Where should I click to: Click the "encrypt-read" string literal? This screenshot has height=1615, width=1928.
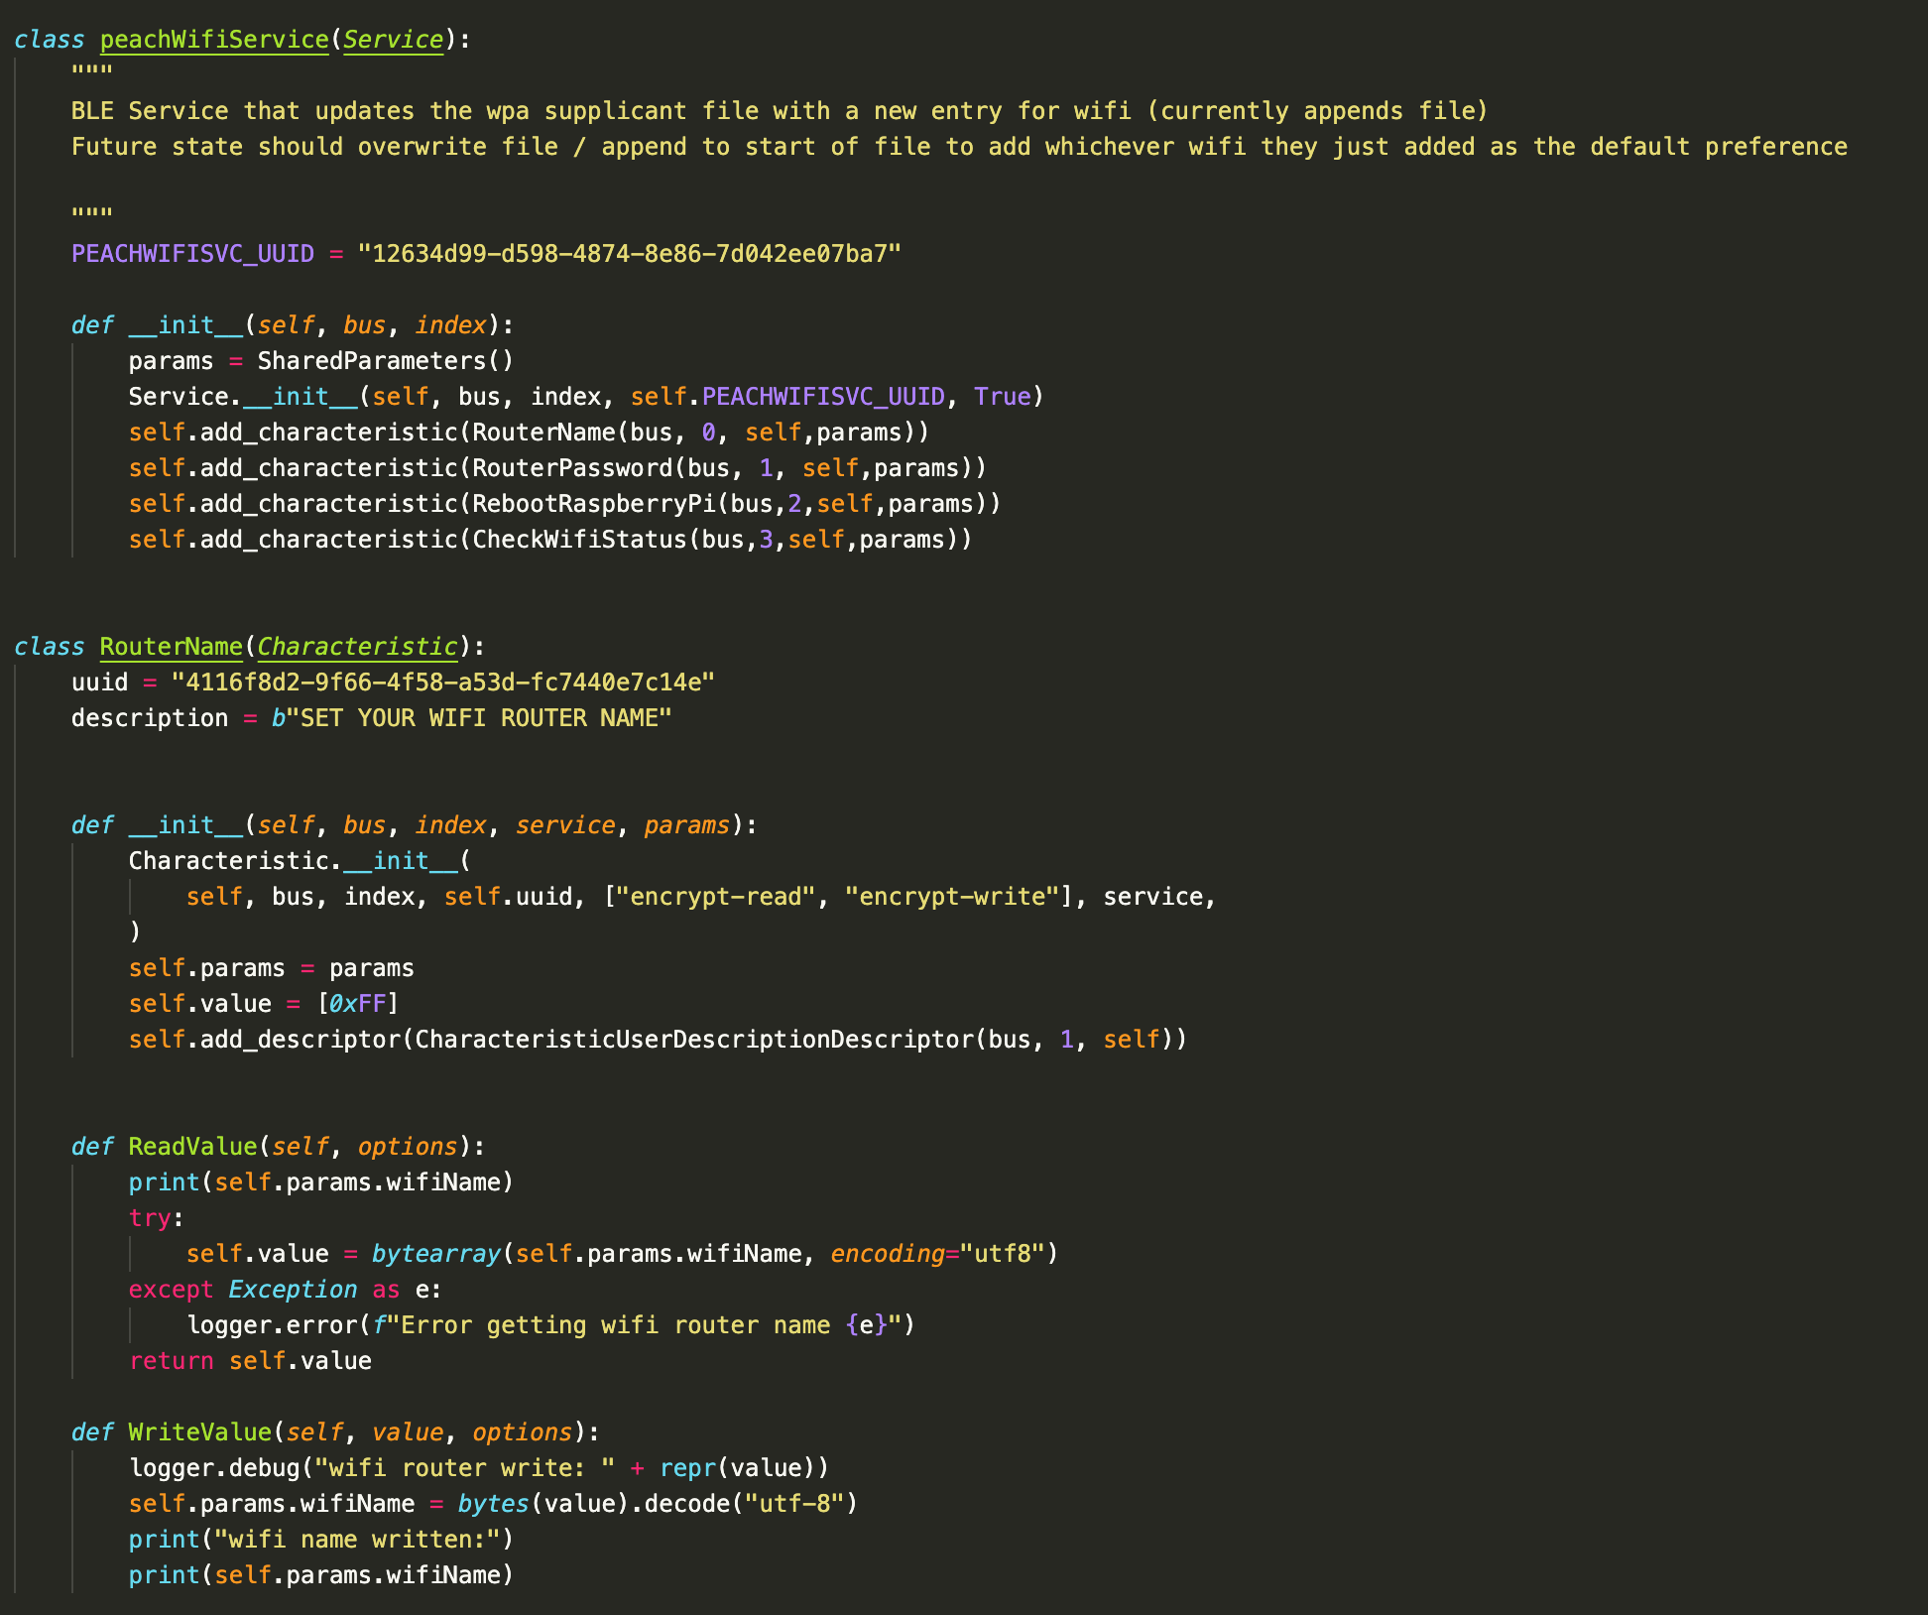click(x=715, y=897)
